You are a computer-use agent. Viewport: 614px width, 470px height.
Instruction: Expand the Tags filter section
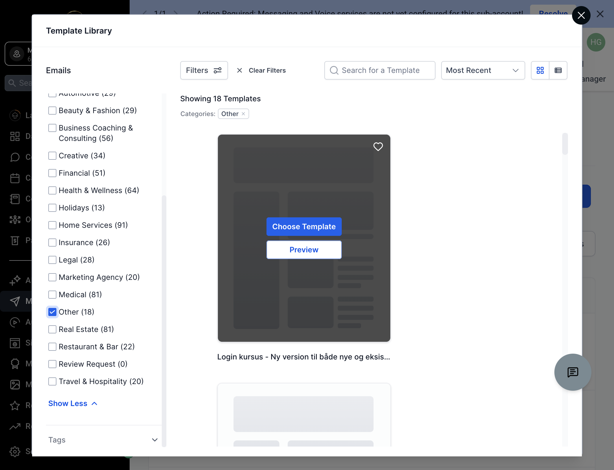point(103,440)
